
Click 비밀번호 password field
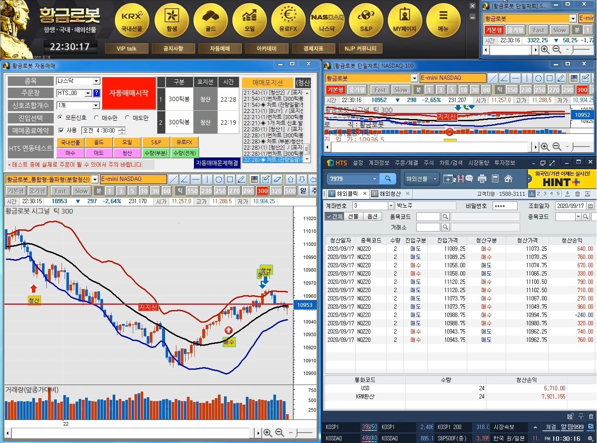coord(505,206)
